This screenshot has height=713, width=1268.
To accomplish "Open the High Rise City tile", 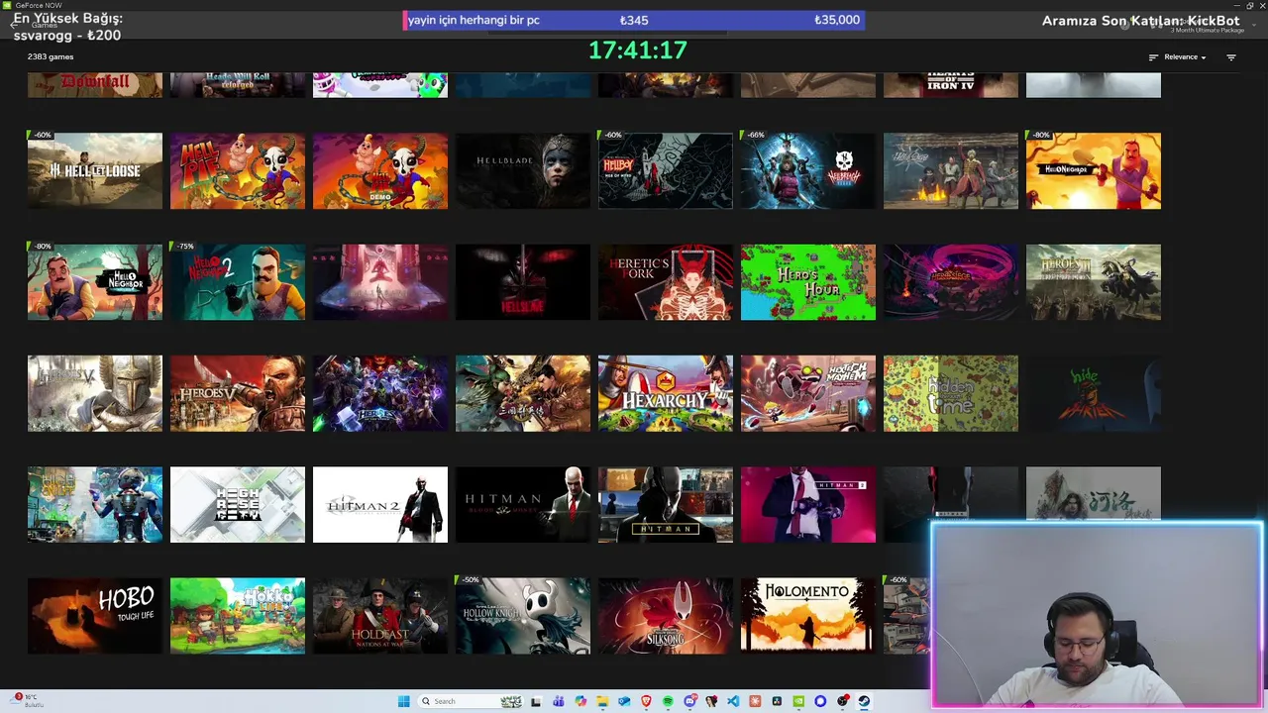I will 238,505.
